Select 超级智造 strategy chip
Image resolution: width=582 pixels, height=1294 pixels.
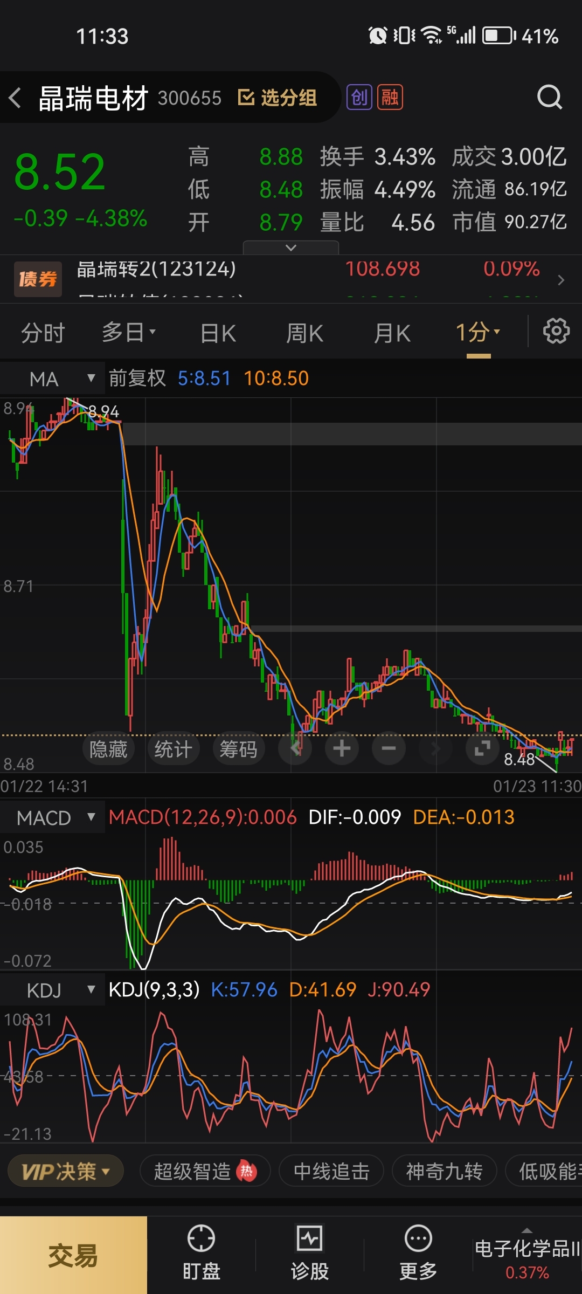(205, 1172)
